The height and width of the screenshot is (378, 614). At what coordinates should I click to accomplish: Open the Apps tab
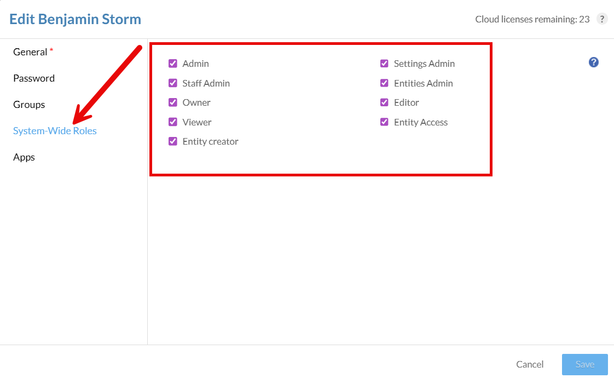(24, 157)
